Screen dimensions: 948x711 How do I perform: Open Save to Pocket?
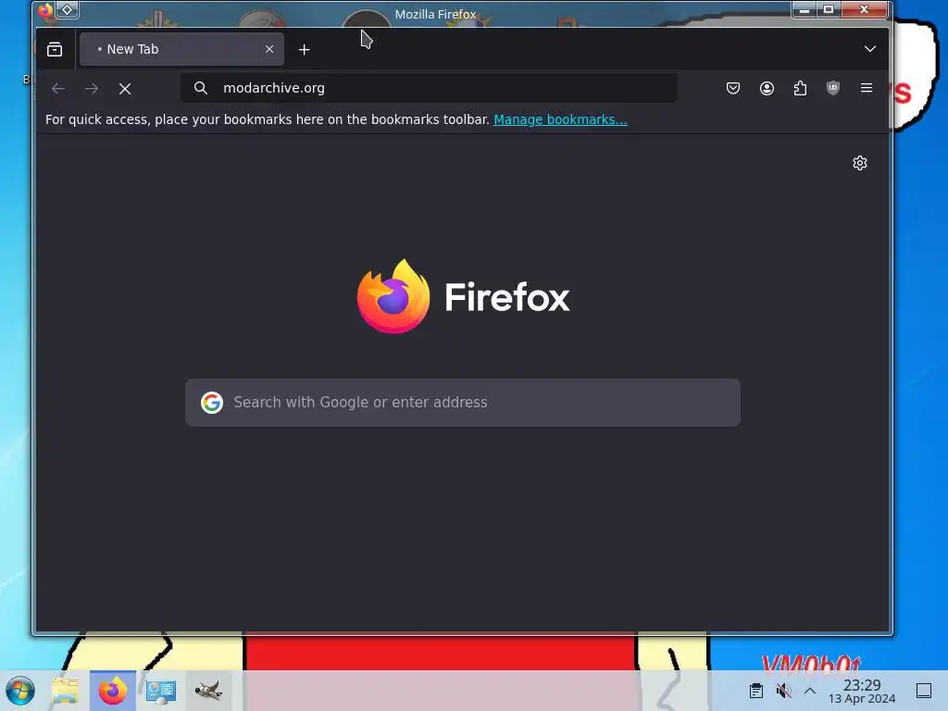[733, 88]
